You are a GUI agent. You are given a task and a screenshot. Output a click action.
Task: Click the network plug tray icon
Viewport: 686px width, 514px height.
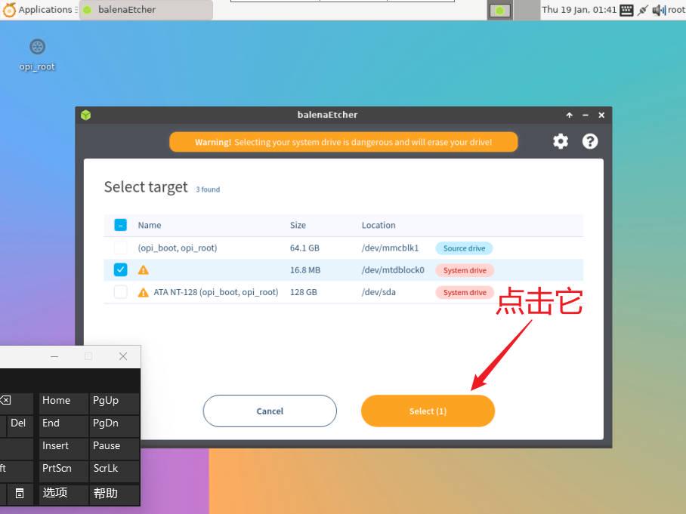pyautogui.click(x=642, y=10)
